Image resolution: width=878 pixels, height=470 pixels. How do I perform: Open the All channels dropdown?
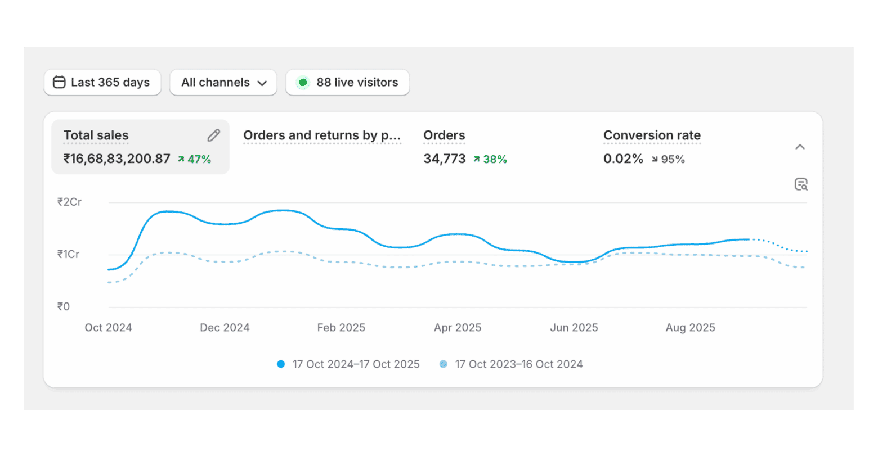[x=223, y=82]
